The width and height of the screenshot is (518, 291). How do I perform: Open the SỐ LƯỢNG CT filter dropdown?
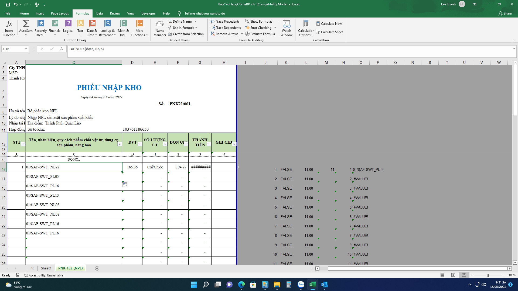[165, 144]
